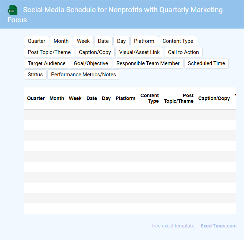Select the Week tag button

[x=83, y=41]
